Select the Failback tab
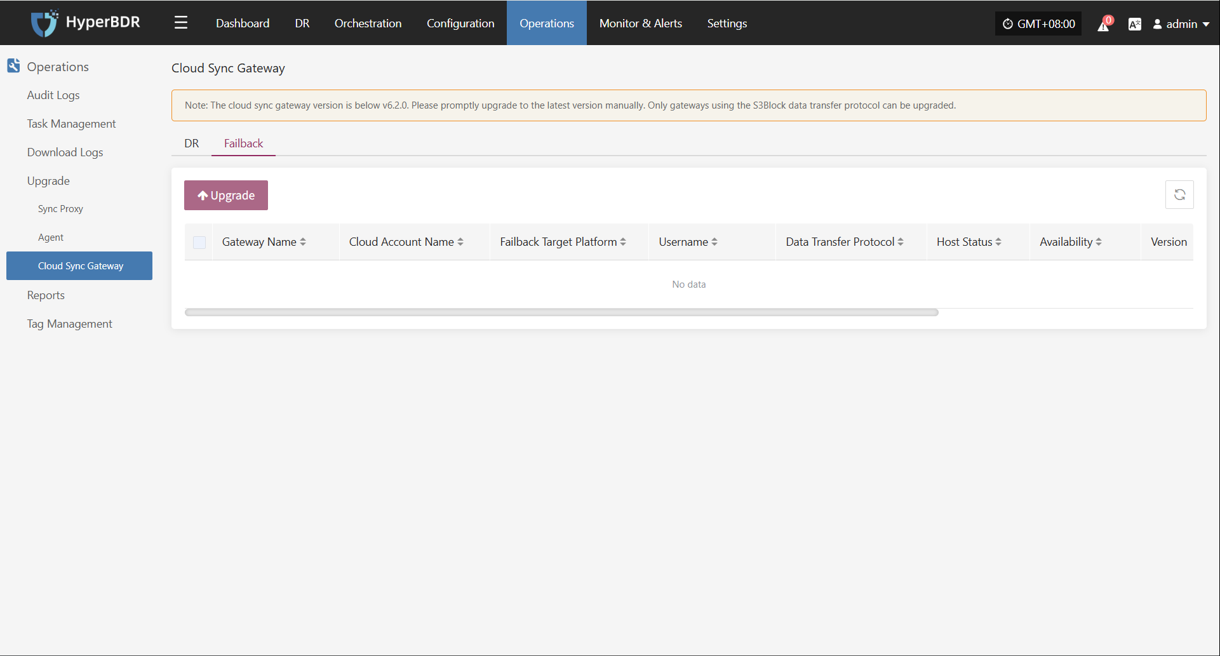 point(243,143)
